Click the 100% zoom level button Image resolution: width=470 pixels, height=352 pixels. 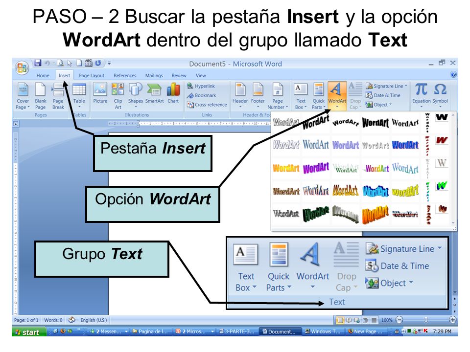(x=387, y=320)
